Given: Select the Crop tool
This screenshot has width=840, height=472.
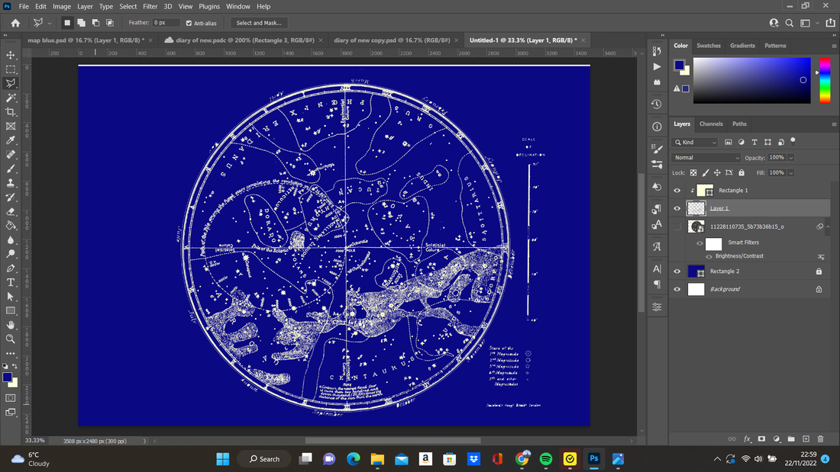Looking at the screenshot, I should tap(11, 112).
